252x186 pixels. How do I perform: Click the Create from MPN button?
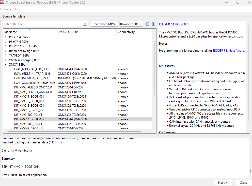[x=104, y=24]
